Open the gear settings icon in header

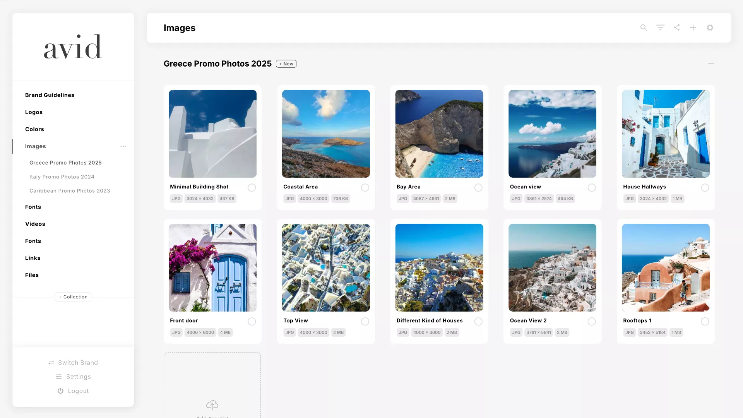710,27
